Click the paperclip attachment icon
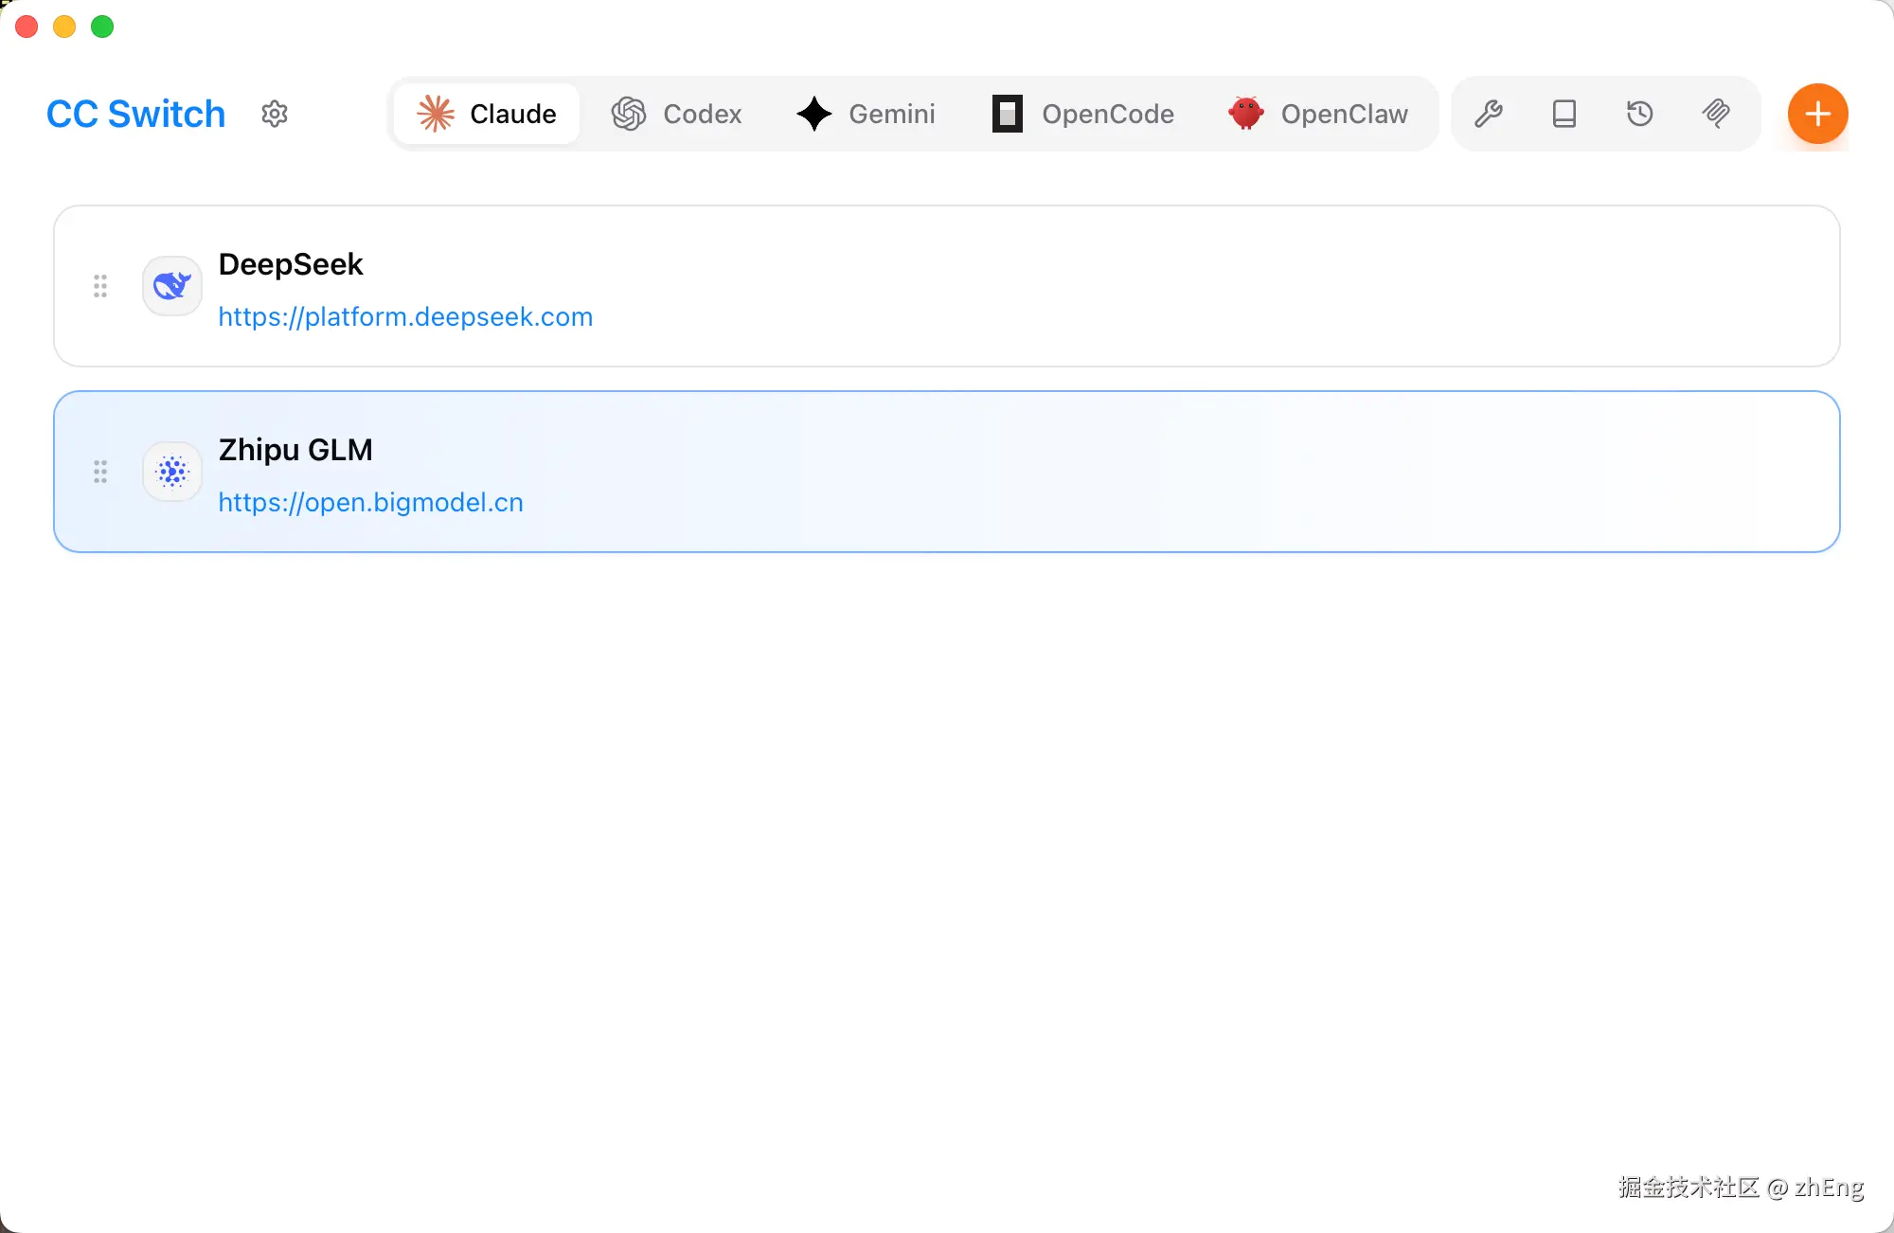The width and height of the screenshot is (1894, 1233). pyautogui.click(x=1716, y=114)
